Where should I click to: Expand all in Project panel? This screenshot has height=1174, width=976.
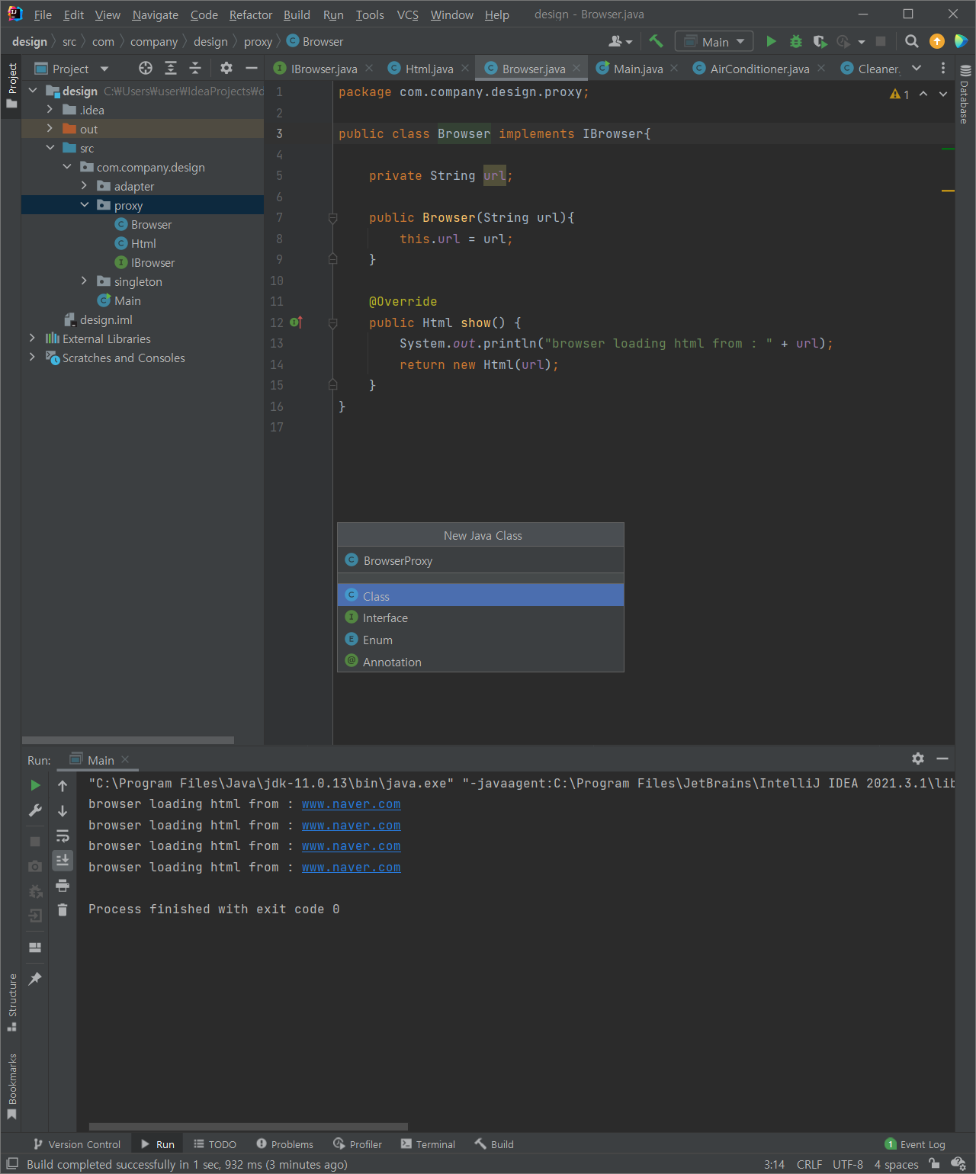(x=171, y=68)
